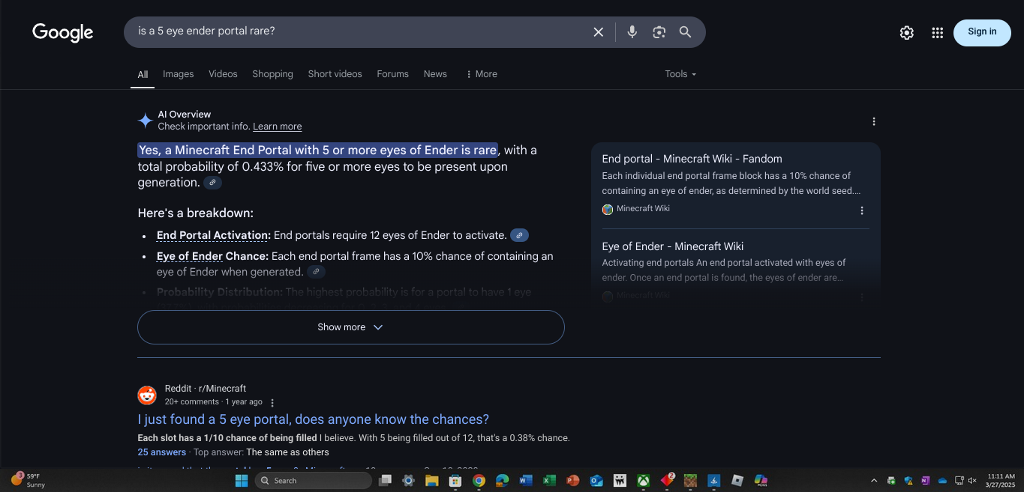Show hidden system tray icons chevron
Image resolution: width=1024 pixels, height=492 pixels.
(x=874, y=481)
